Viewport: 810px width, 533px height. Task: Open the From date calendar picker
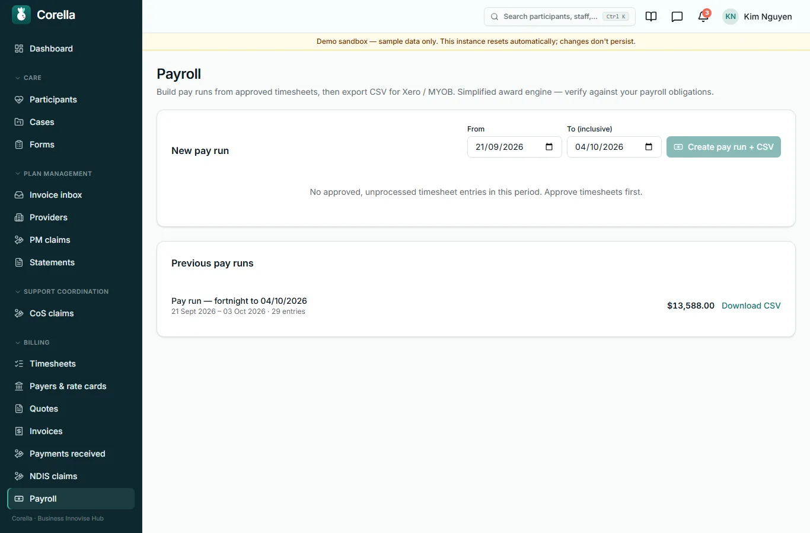tap(549, 147)
